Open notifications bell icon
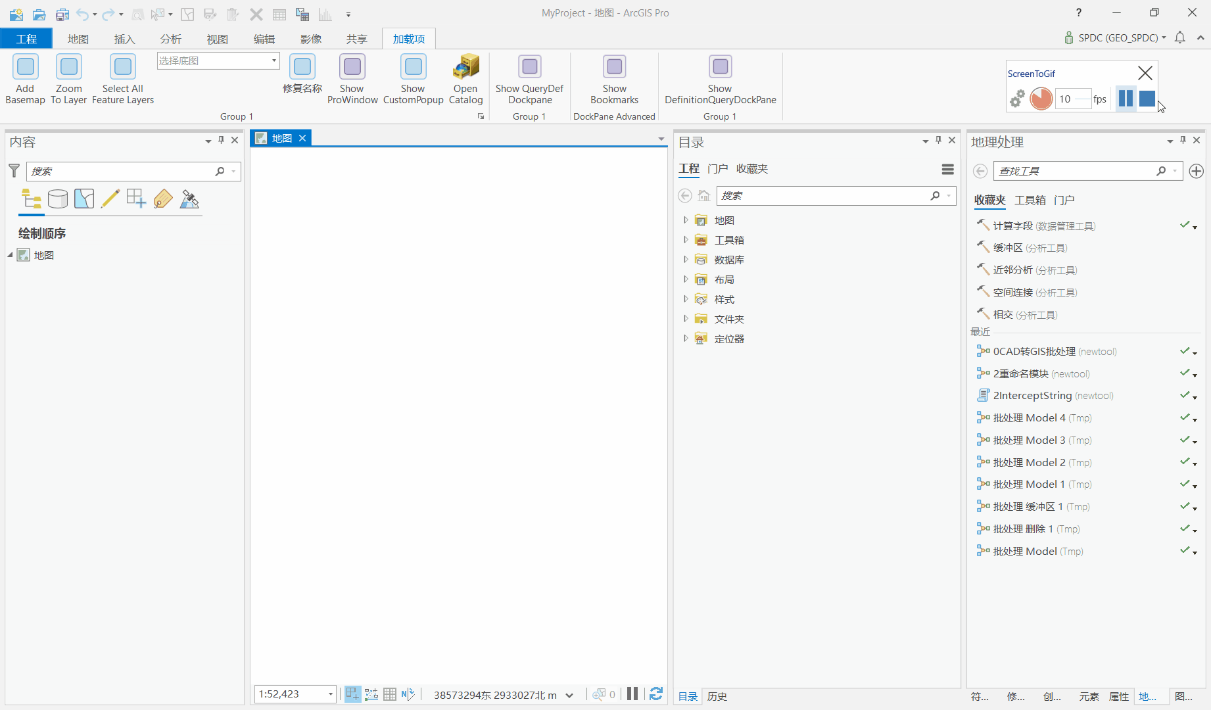Viewport: 1211px width, 710px height. tap(1180, 37)
